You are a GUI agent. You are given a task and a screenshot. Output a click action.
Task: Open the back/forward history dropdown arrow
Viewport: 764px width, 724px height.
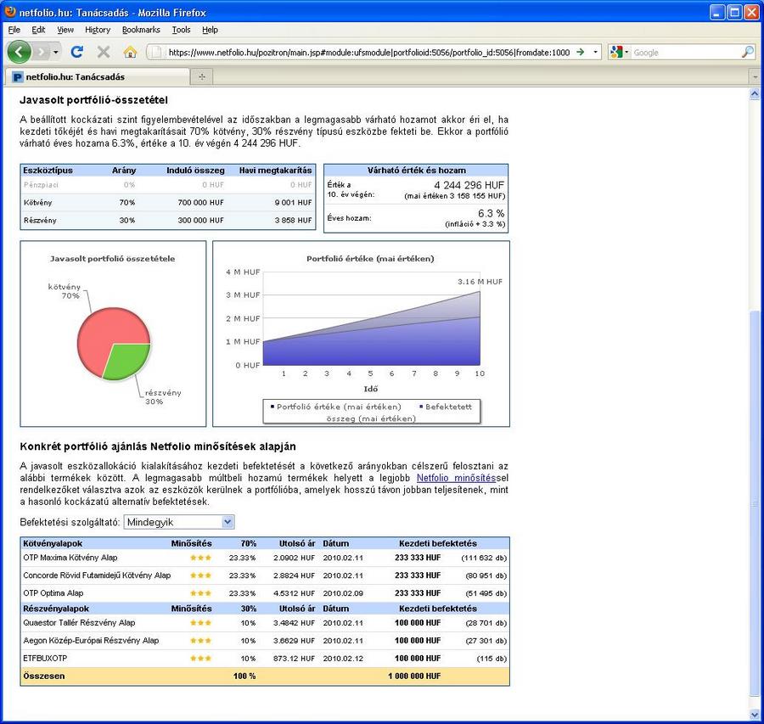pyautogui.click(x=56, y=52)
